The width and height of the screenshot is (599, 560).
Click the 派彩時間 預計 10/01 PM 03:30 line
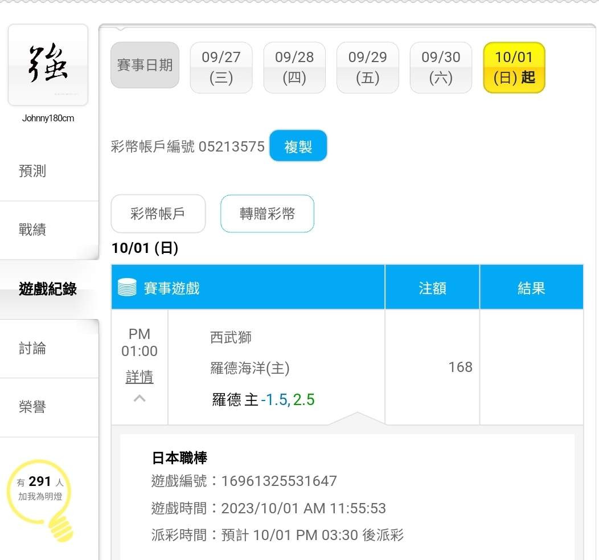pyautogui.click(x=277, y=535)
